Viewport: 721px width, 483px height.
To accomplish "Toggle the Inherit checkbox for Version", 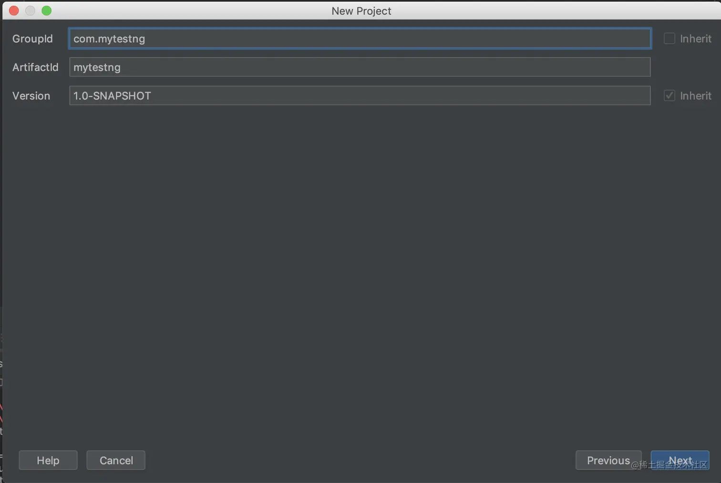I will click(669, 96).
